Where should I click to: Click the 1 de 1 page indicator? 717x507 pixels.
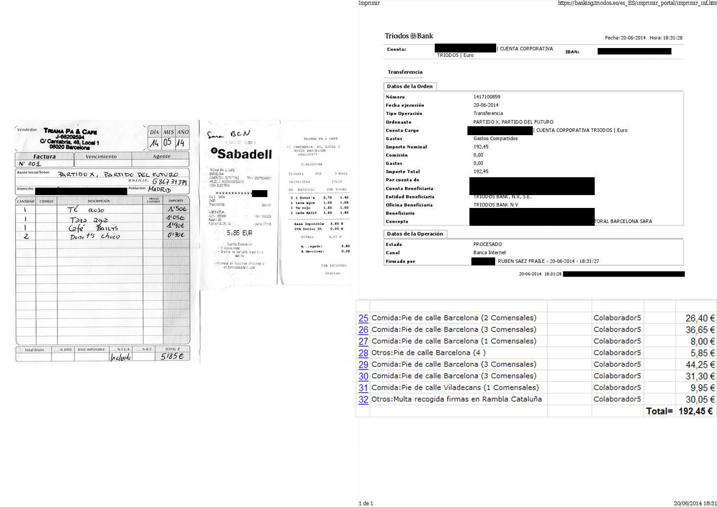click(365, 504)
